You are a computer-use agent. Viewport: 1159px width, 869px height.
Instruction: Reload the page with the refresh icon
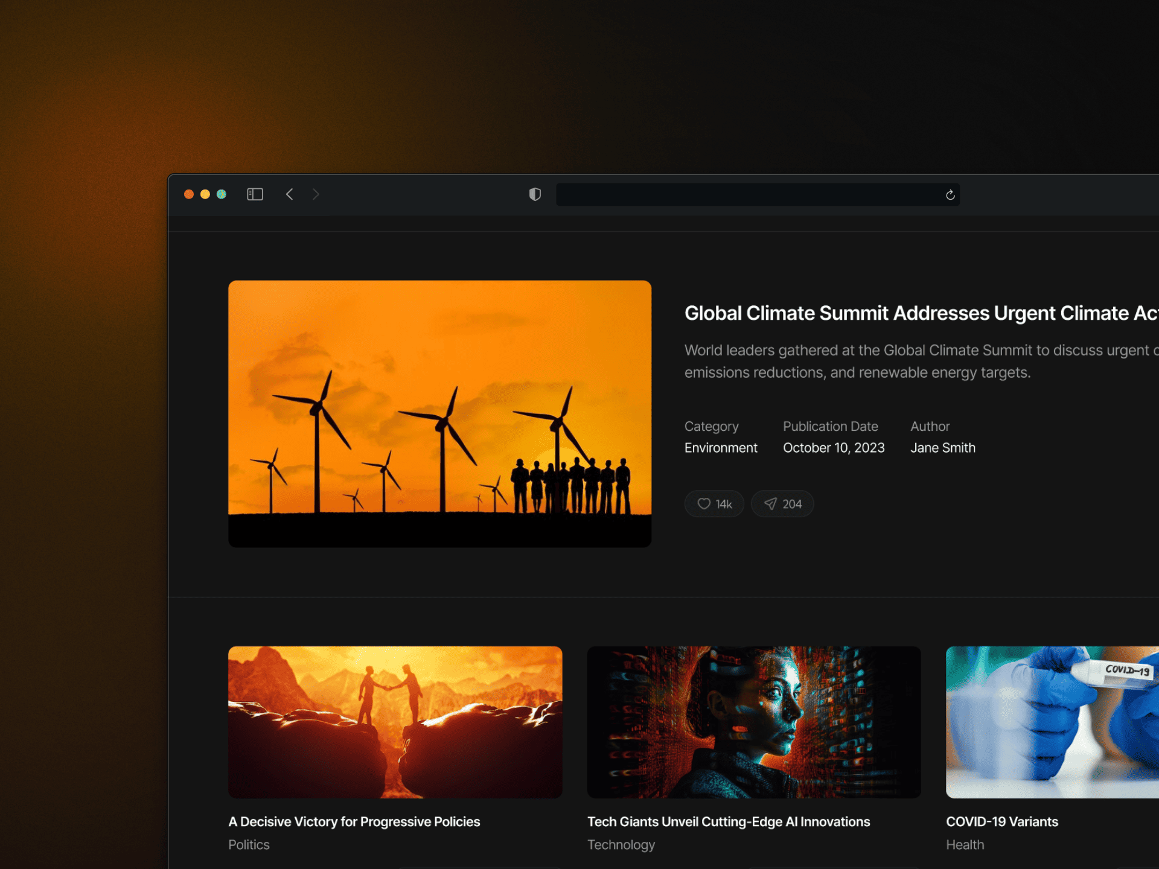click(x=950, y=195)
